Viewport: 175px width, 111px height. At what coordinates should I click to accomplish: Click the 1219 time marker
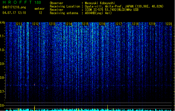pos(152,24)
